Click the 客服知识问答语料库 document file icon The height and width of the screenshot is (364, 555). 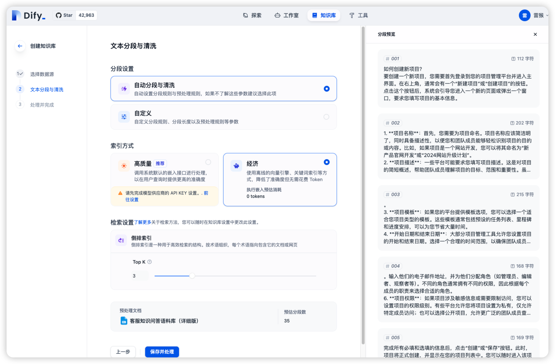[124, 321]
